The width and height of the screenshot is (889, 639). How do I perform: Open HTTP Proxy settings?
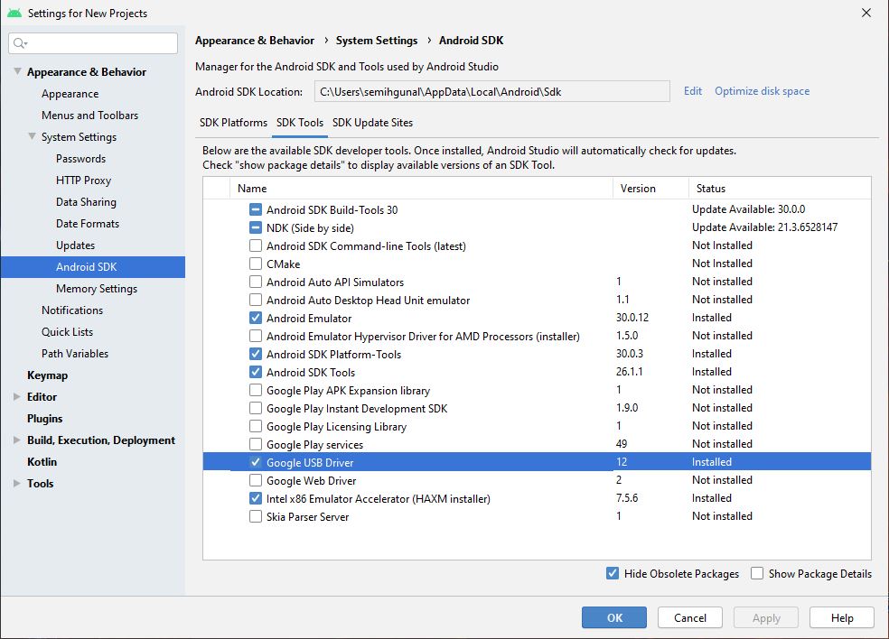tap(83, 181)
